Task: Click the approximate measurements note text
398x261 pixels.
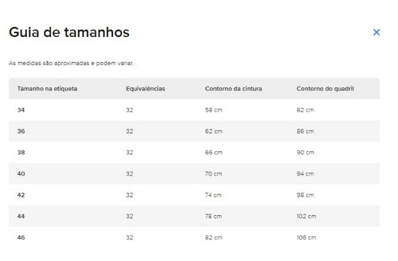Action: [72, 63]
